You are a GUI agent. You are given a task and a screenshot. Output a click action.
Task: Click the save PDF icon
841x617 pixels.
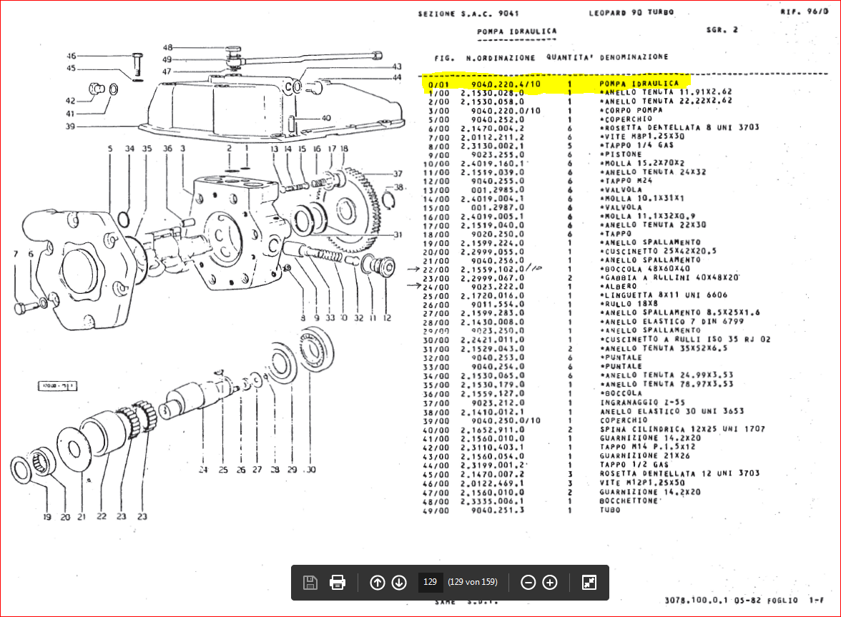tap(310, 582)
